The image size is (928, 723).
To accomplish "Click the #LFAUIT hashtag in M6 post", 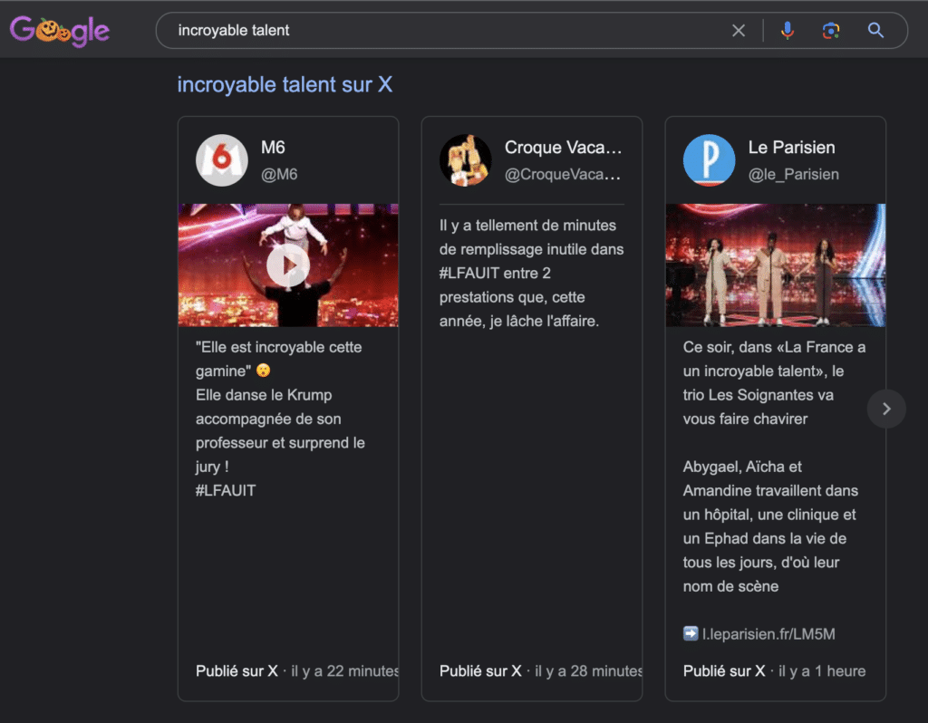I will [226, 490].
